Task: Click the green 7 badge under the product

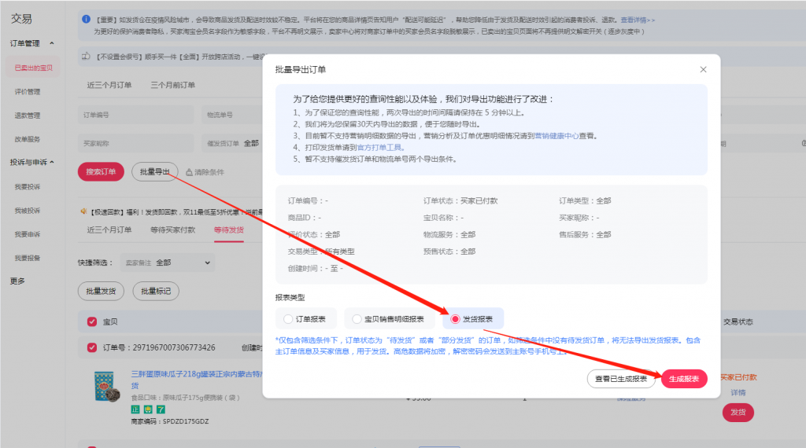Action: (161, 409)
